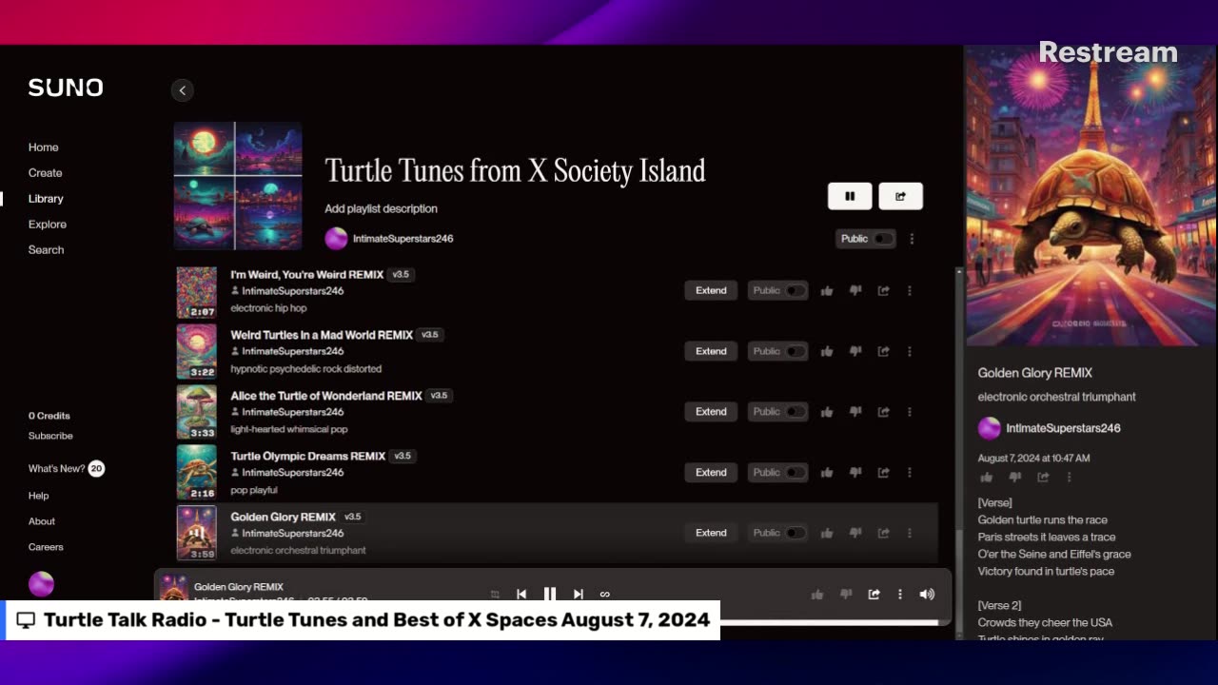Click the Subscribe link
The height and width of the screenshot is (685, 1218).
pyautogui.click(x=50, y=436)
